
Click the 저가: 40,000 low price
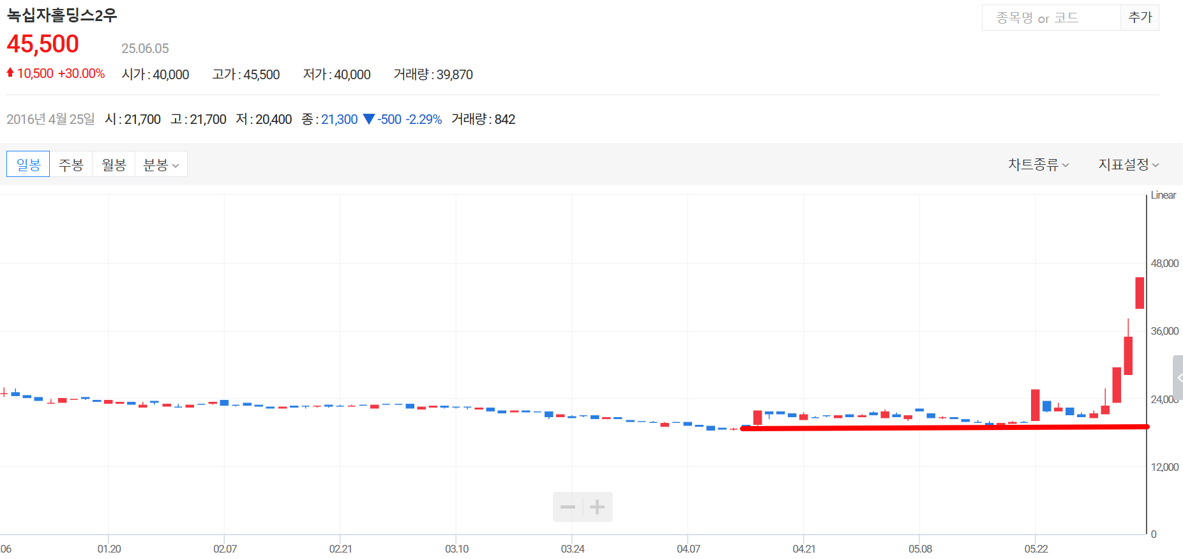pos(336,74)
